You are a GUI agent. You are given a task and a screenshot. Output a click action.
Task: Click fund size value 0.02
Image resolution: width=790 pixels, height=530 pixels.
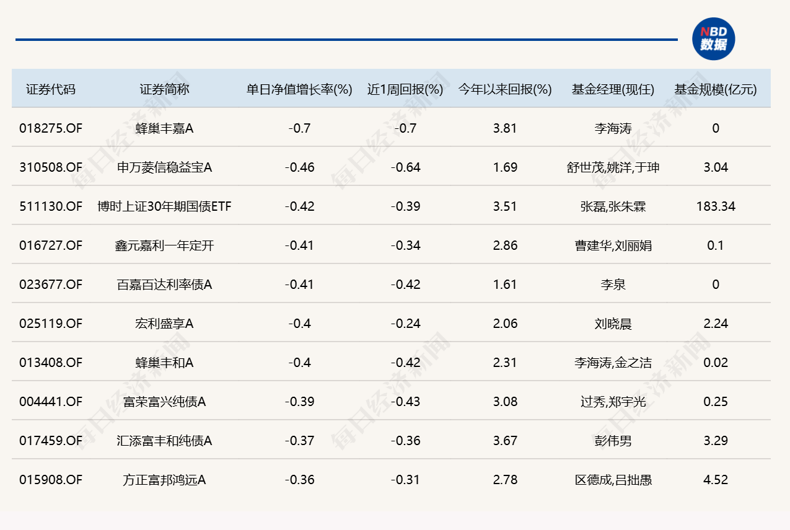[x=716, y=363]
